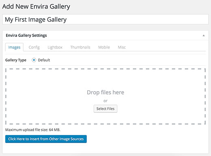
Task: Open the Misc tab
Action: [x=122, y=47]
